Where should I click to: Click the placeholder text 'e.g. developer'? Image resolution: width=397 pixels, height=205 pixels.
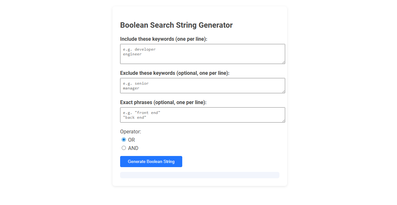[x=139, y=49]
